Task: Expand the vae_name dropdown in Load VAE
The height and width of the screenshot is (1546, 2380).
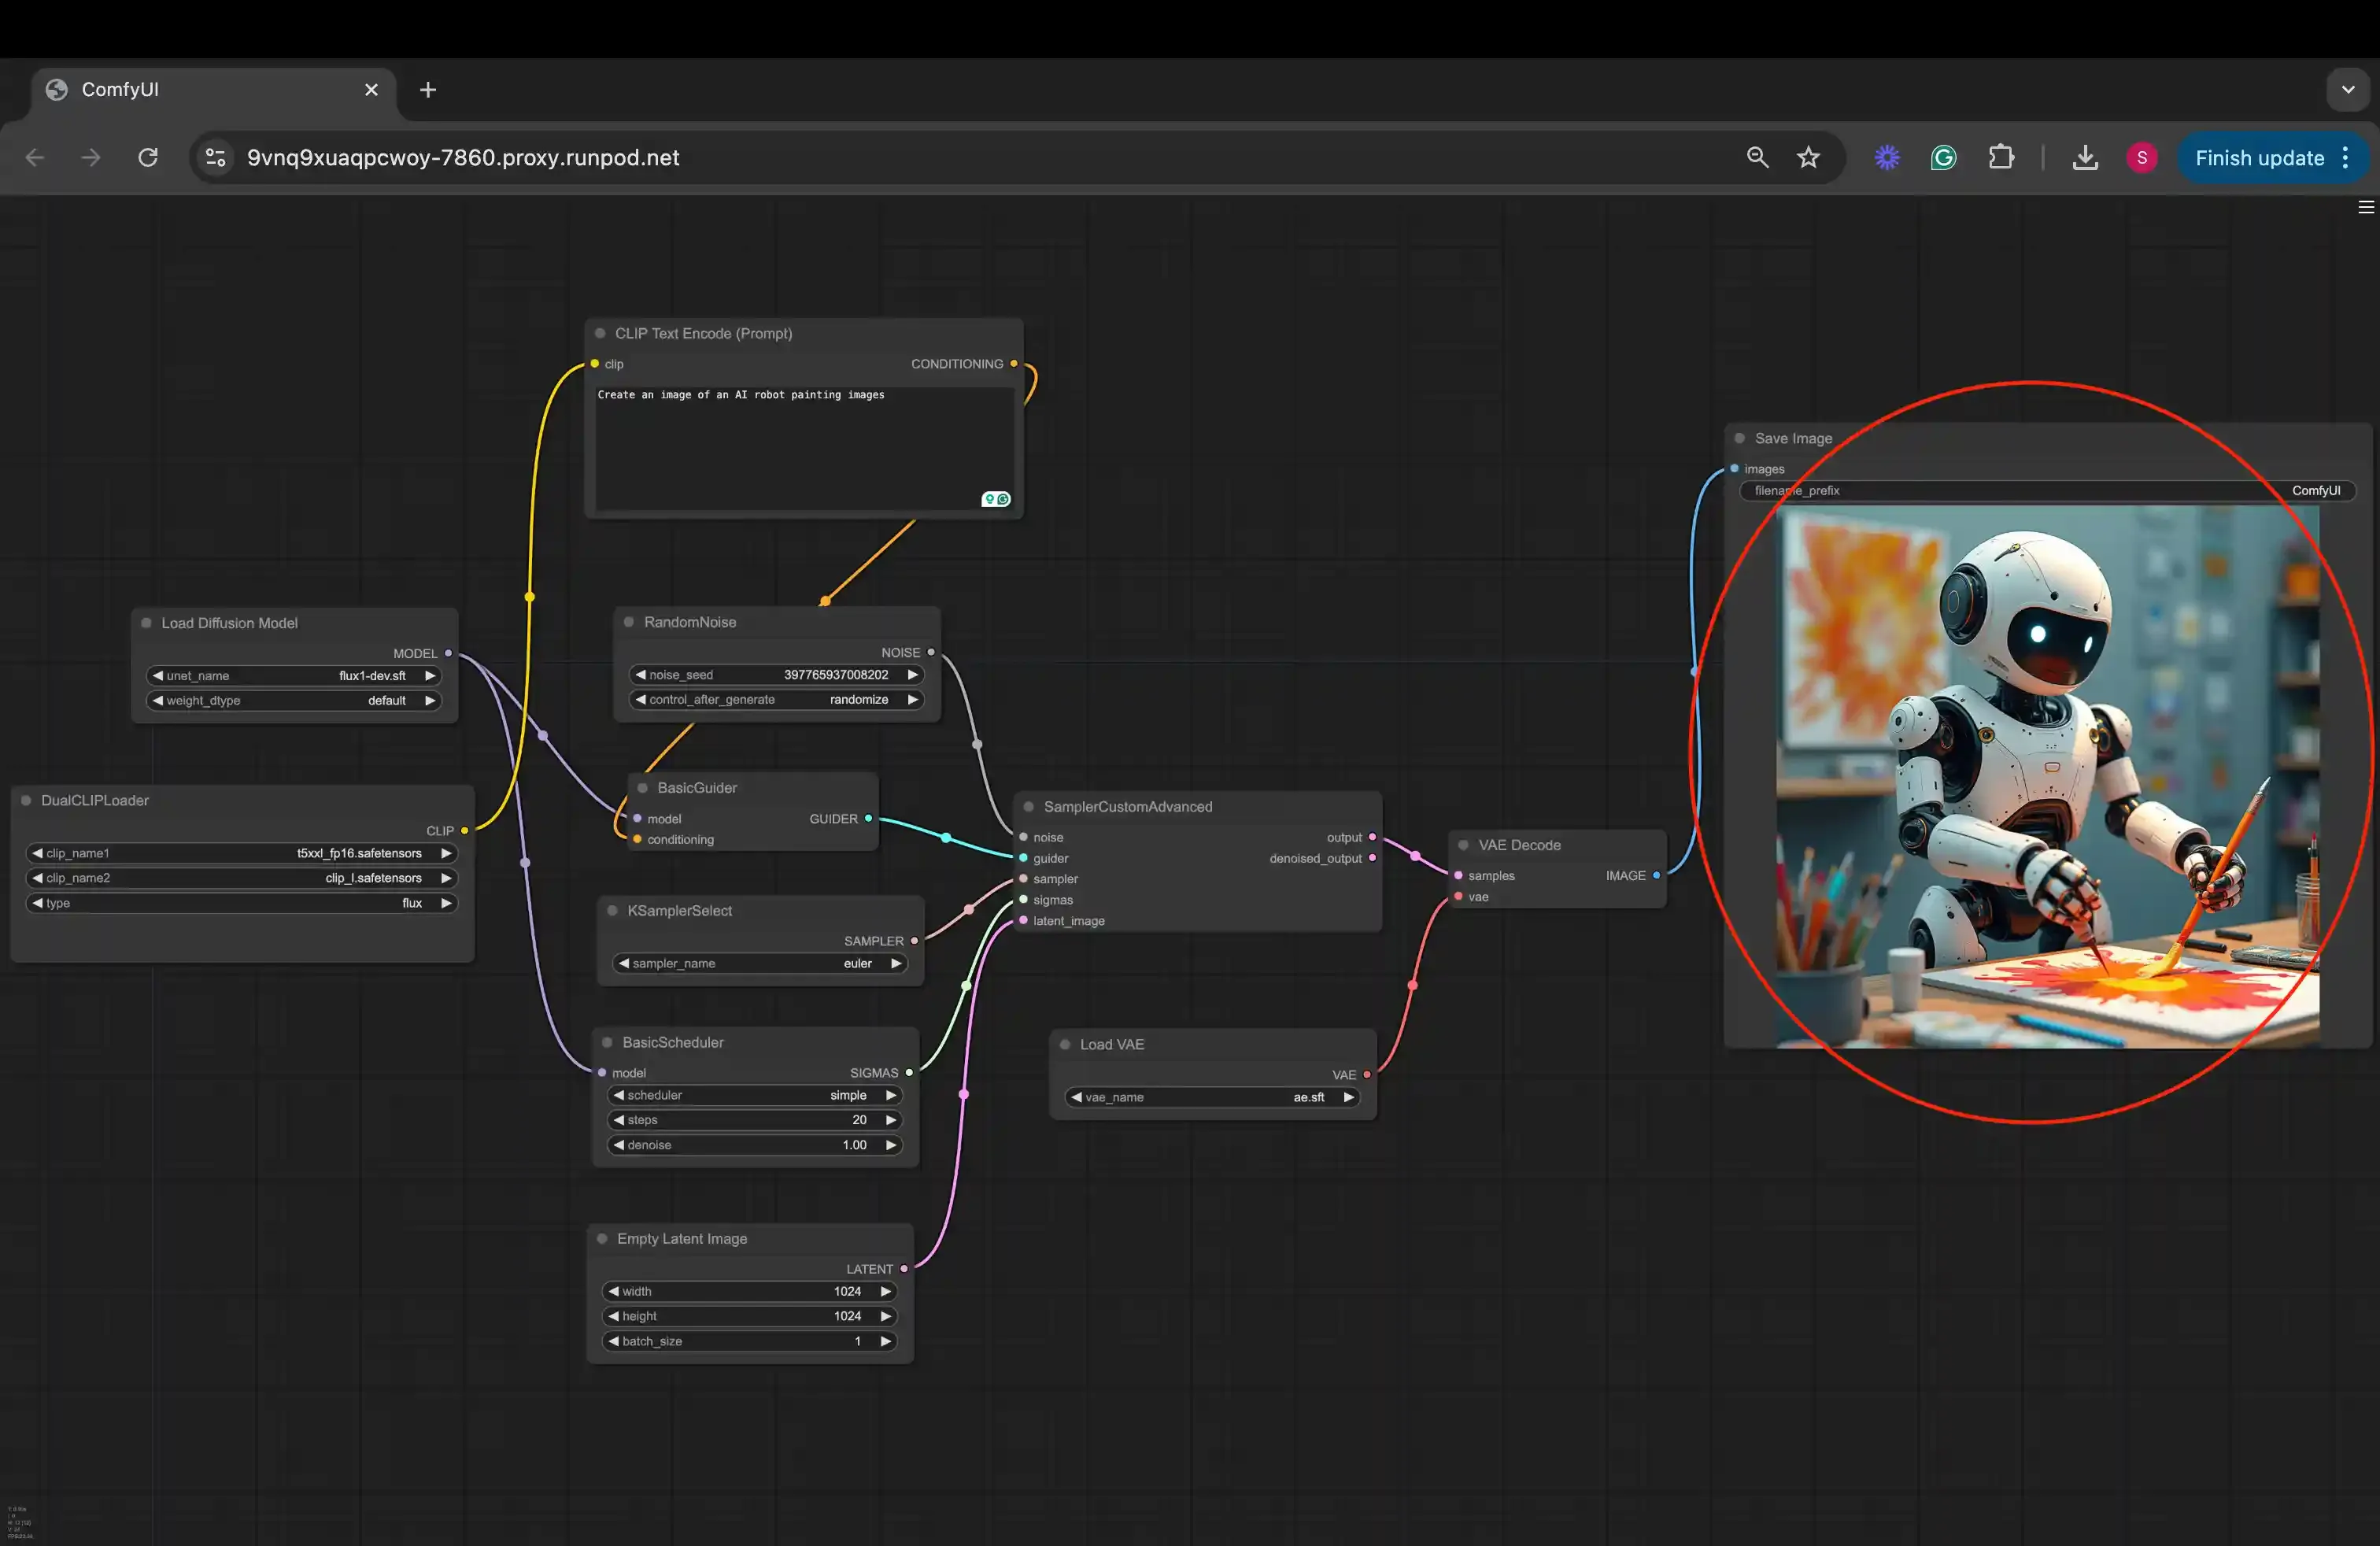Action: coord(1213,1095)
